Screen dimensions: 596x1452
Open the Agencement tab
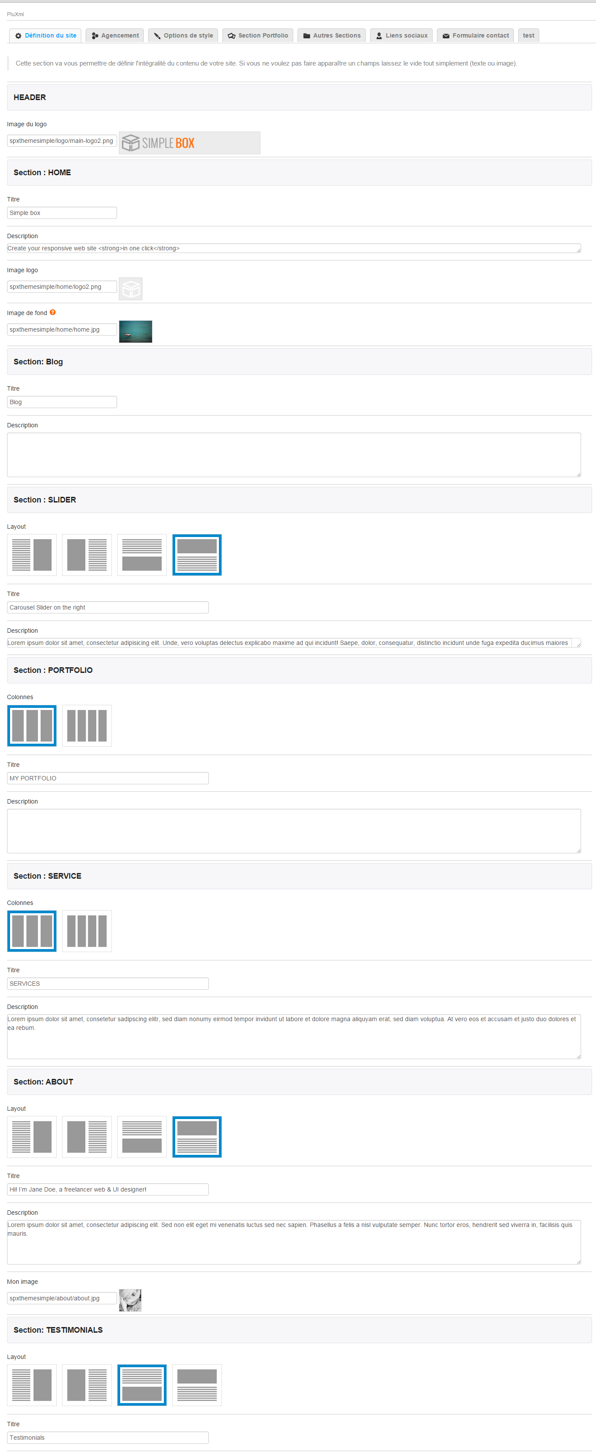point(115,35)
